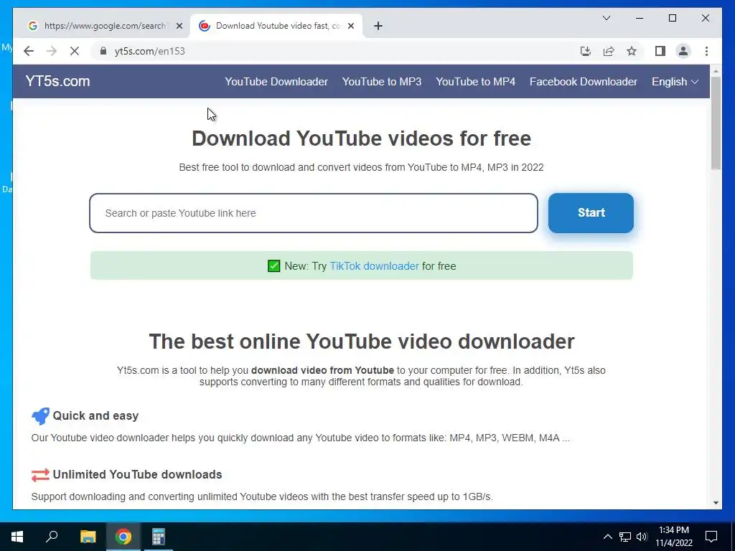Click the padlock site info icon
Screen dimensions: 735x551
(x=103, y=51)
